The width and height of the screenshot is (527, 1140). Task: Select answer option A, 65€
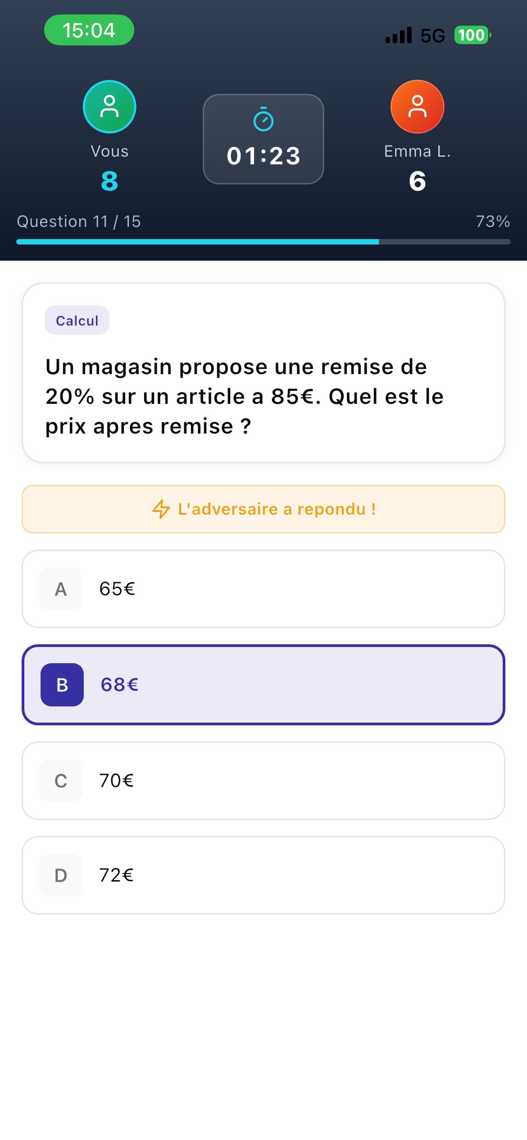click(263, 588)
